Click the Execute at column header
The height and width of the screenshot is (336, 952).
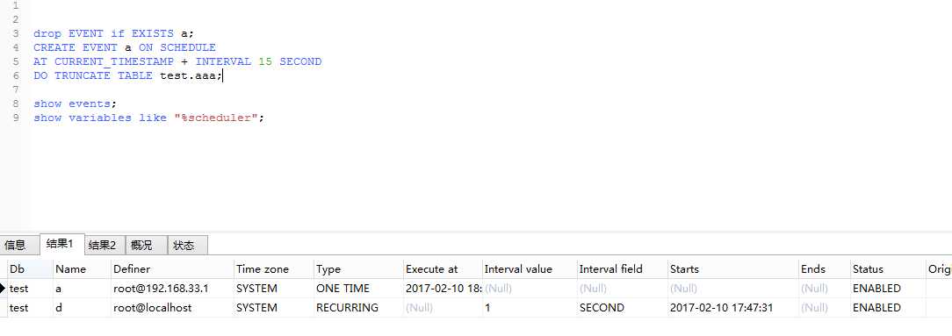point(443,268)
